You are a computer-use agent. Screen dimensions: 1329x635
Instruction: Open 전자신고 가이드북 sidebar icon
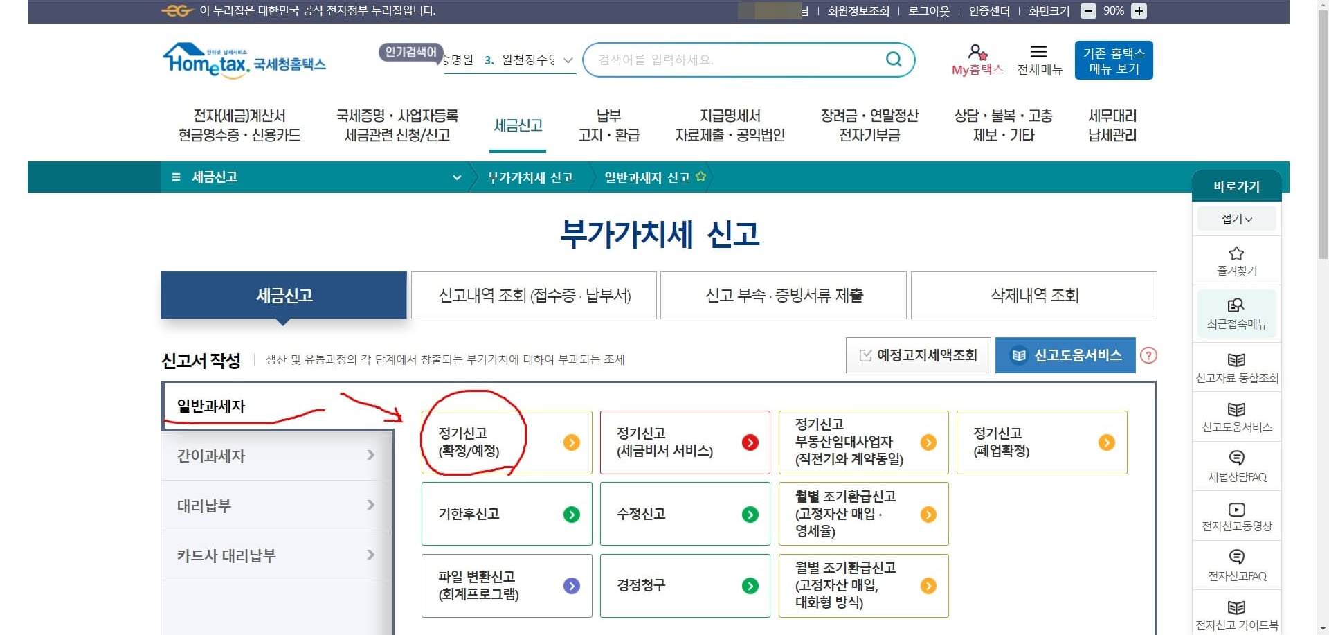(1236, 608)
